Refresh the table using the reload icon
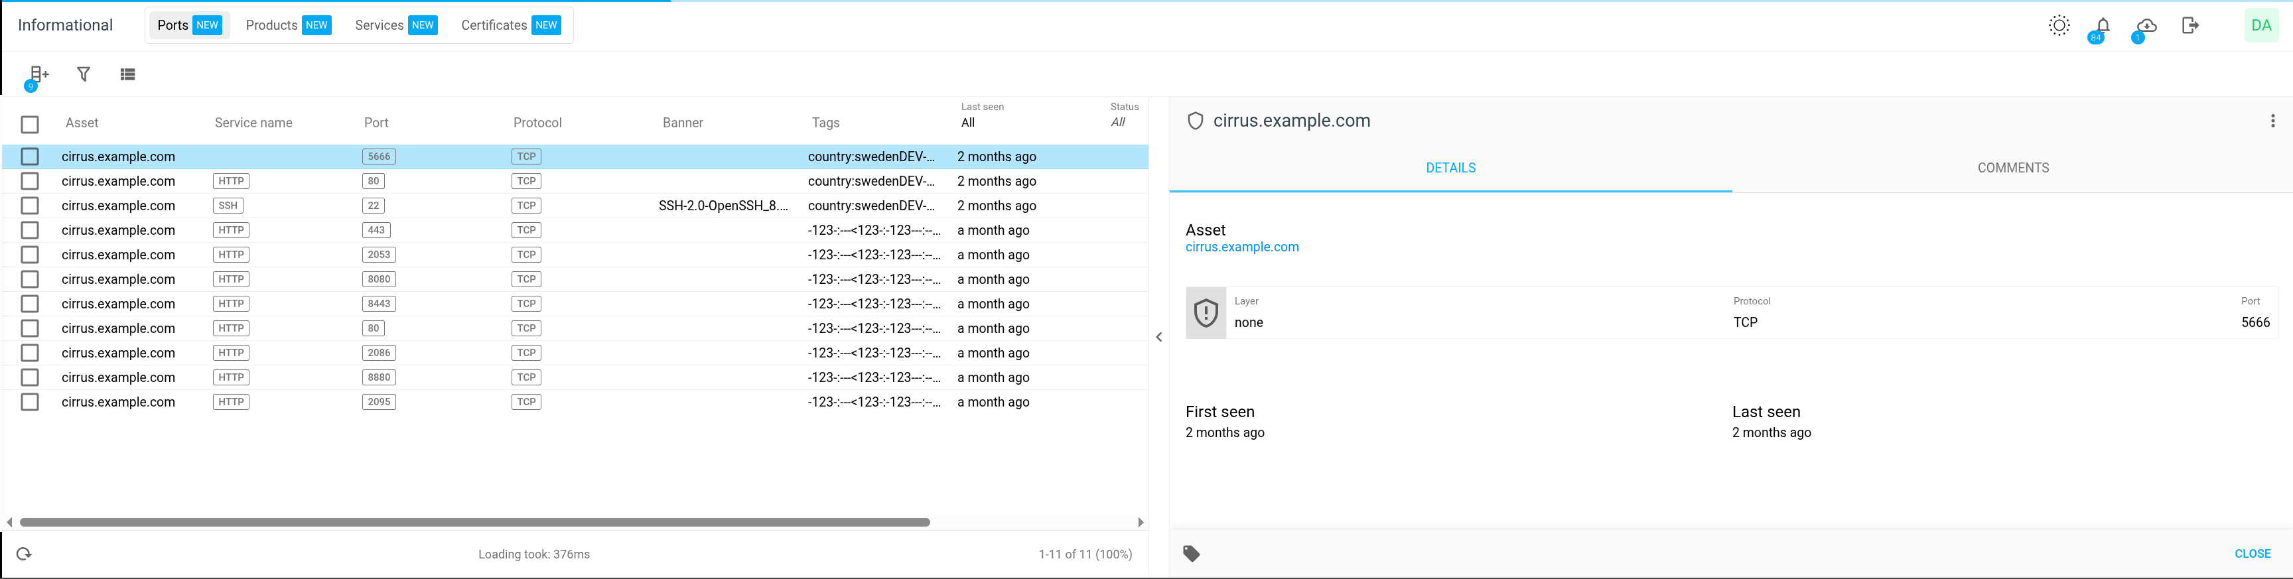This screenshot has width=2293, height=579. tap(24, 554)
